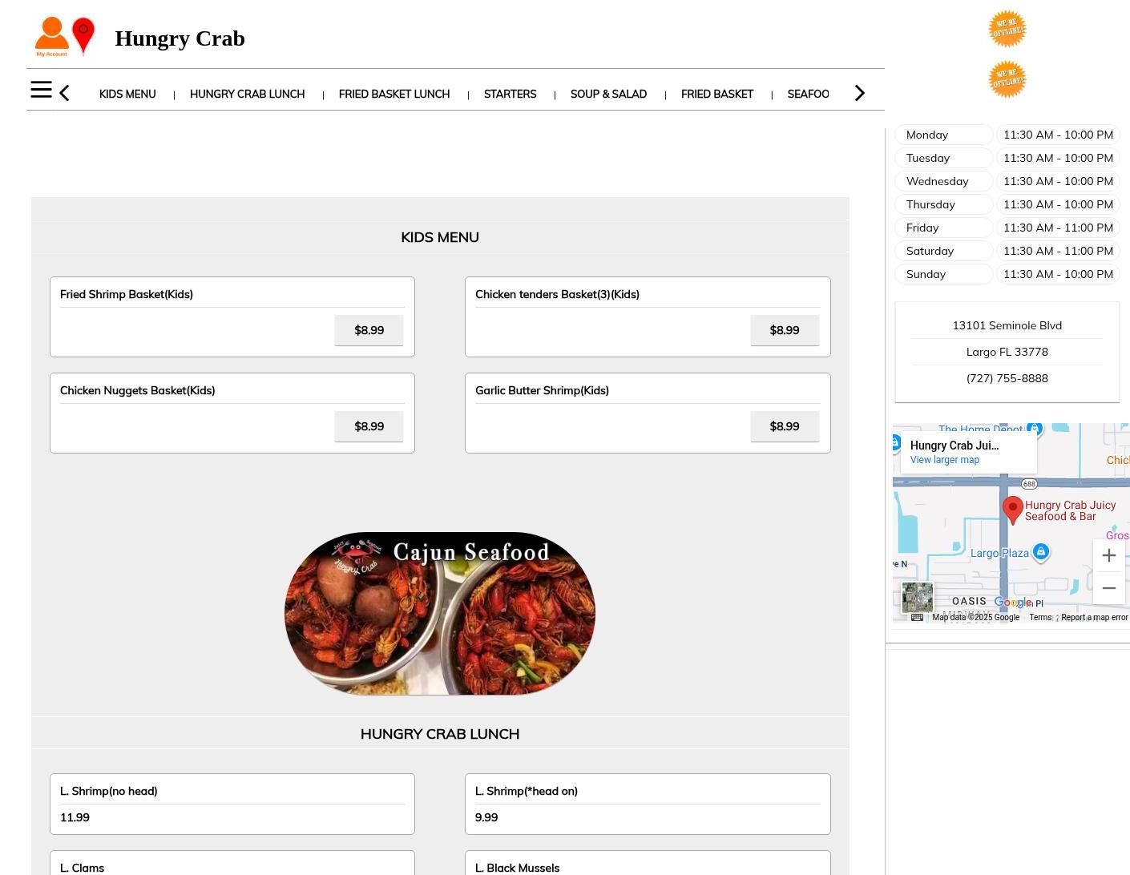
Task: Click $8.99 for Fried Shrimp Basket(Kids)
Action: 369,330
